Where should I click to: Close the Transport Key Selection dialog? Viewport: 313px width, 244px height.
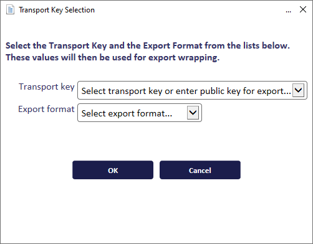coord(303,9)
